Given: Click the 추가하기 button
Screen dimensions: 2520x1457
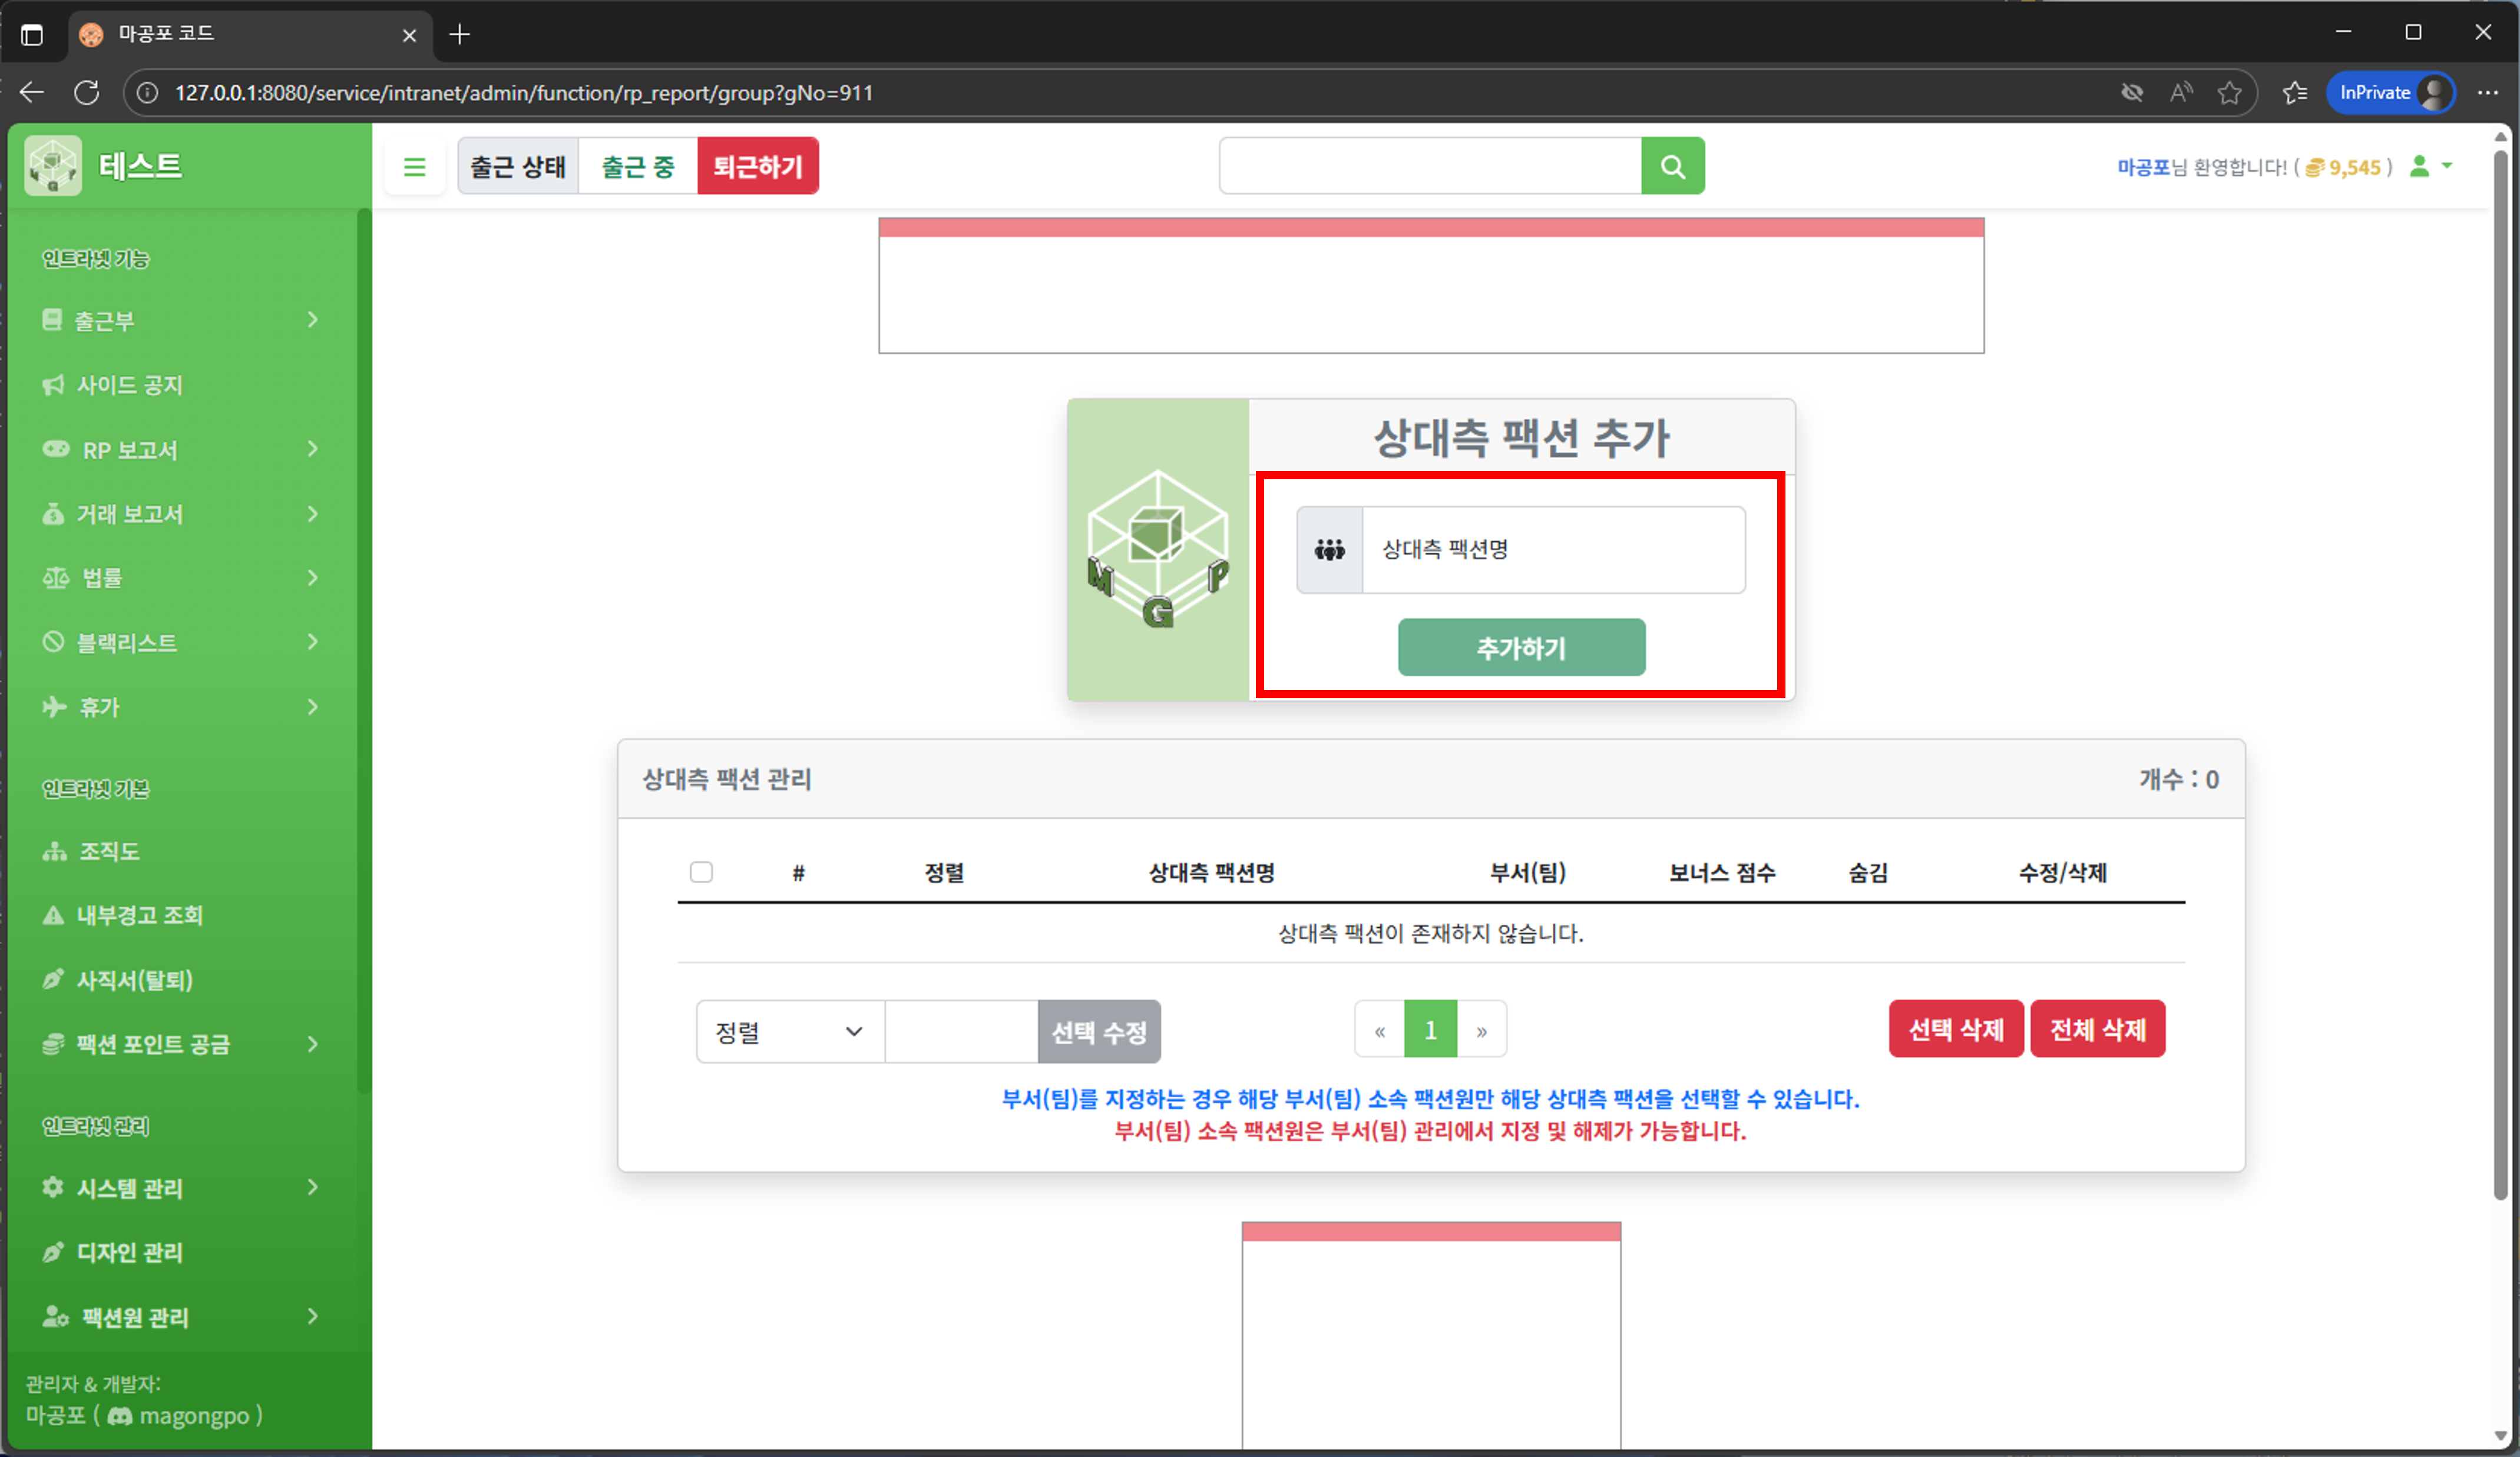Looking at the screenshot, I should [1521, 646].
